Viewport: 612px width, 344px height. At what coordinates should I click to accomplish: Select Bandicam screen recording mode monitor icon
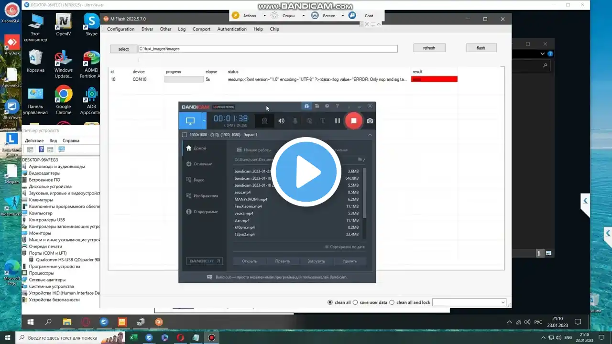point(190,121)
